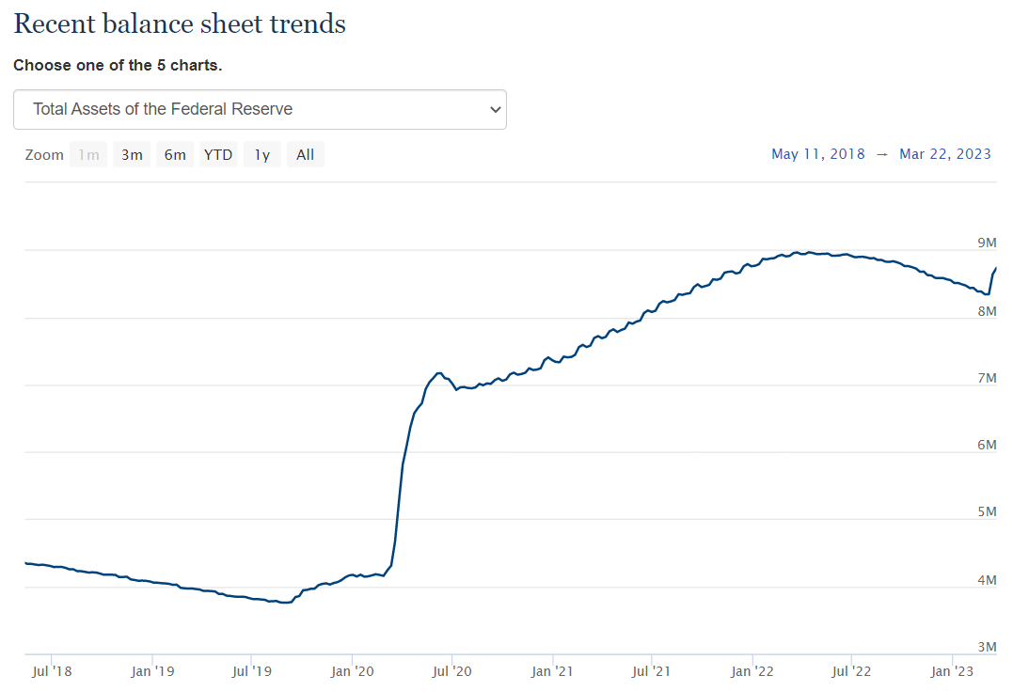Click the 3M y-axis label
Screen dimensions: 1013x691
pos(987,647)
